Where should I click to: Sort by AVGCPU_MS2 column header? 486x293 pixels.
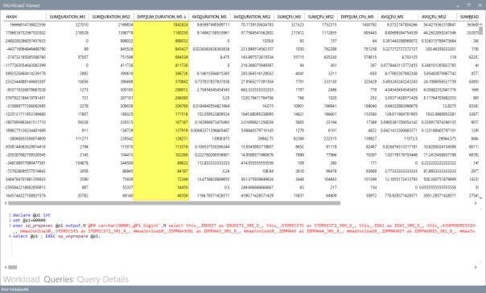[x=434, y=17]
